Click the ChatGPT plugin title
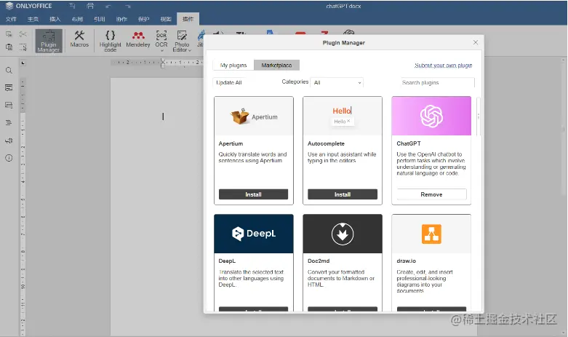Image resolution: width=568 pixels, height=337 pixels. click(409, 143)
